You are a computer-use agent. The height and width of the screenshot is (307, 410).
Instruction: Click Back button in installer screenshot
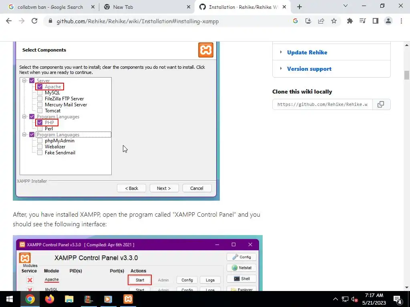pyautogui.click(x=131, y=188)
